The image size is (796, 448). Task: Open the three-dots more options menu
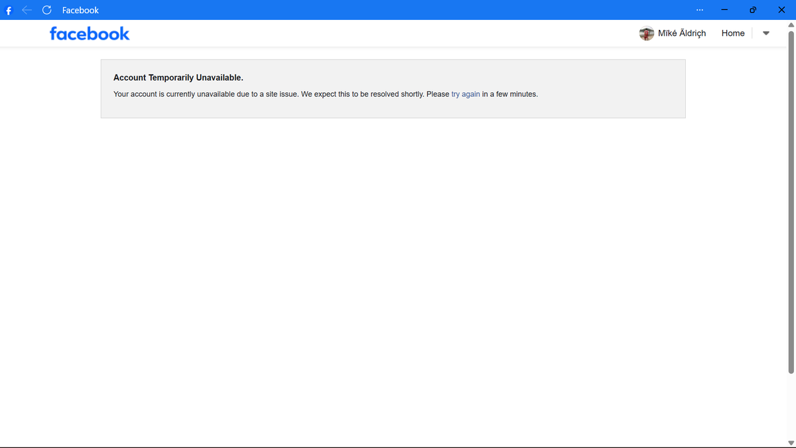point(700,10)
